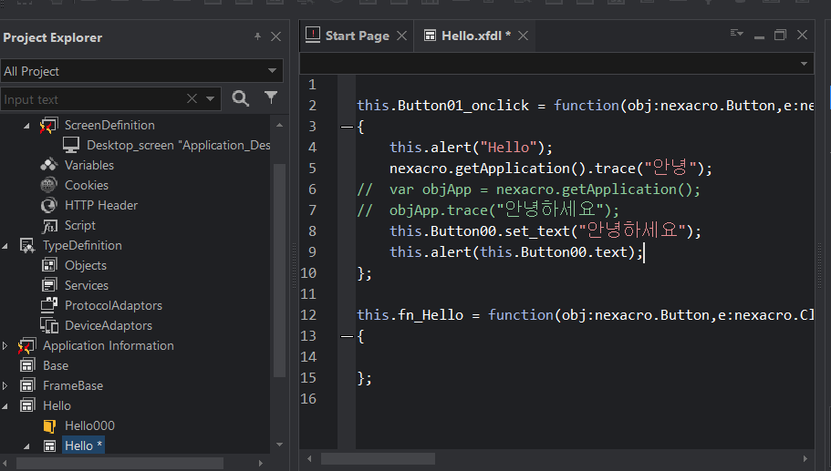Select the Hello000 file icon

click(49, 426)
